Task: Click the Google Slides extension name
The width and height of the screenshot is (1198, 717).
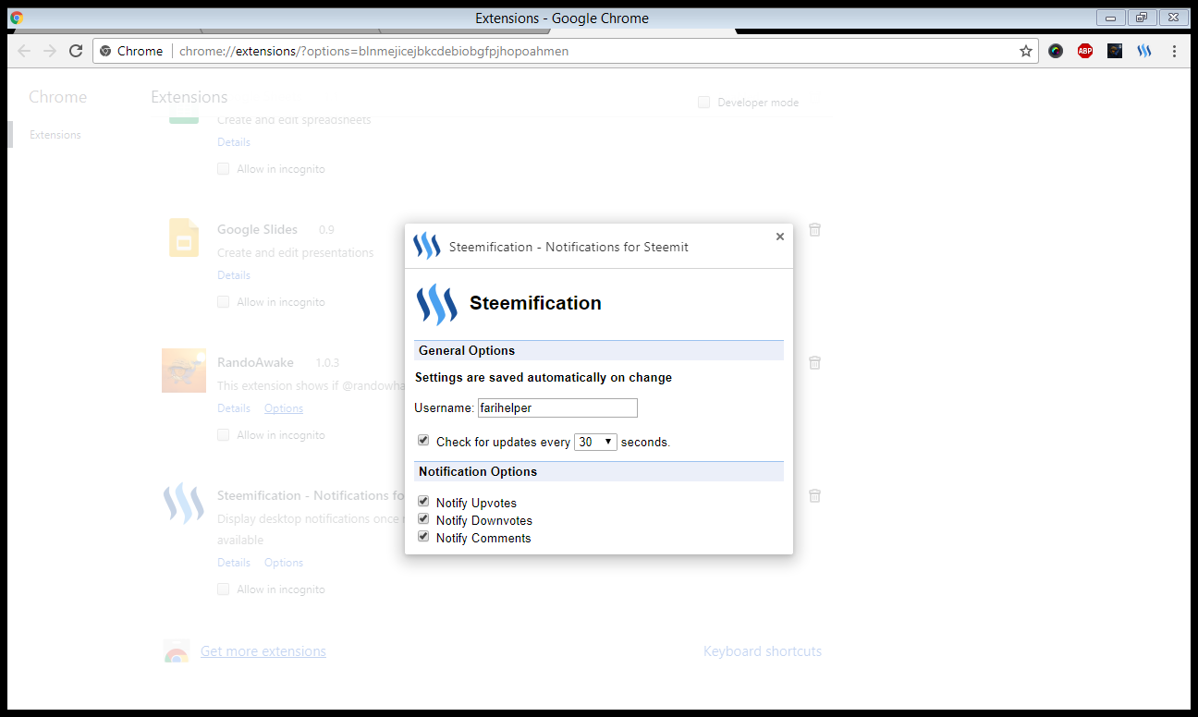Action: (x=257, y=229)
